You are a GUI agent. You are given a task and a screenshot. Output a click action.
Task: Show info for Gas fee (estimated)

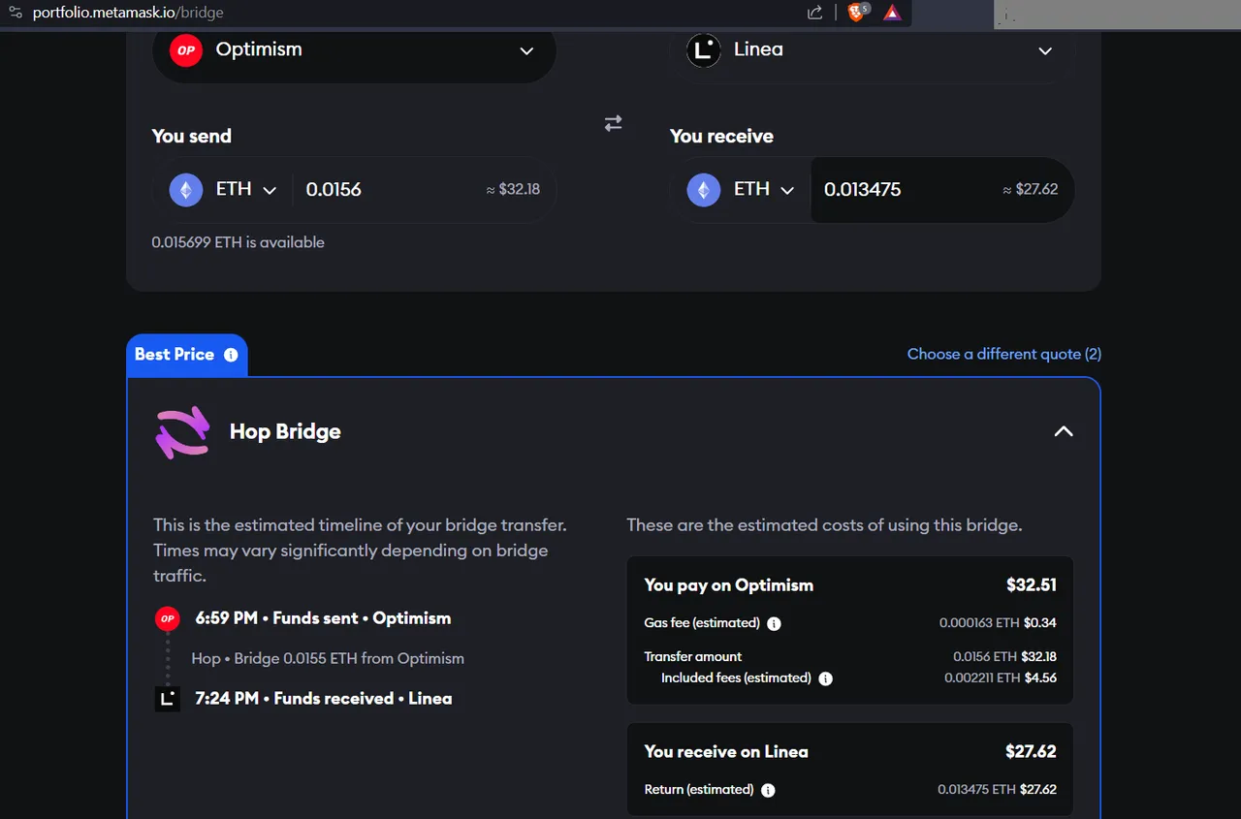tap(775, 623)
